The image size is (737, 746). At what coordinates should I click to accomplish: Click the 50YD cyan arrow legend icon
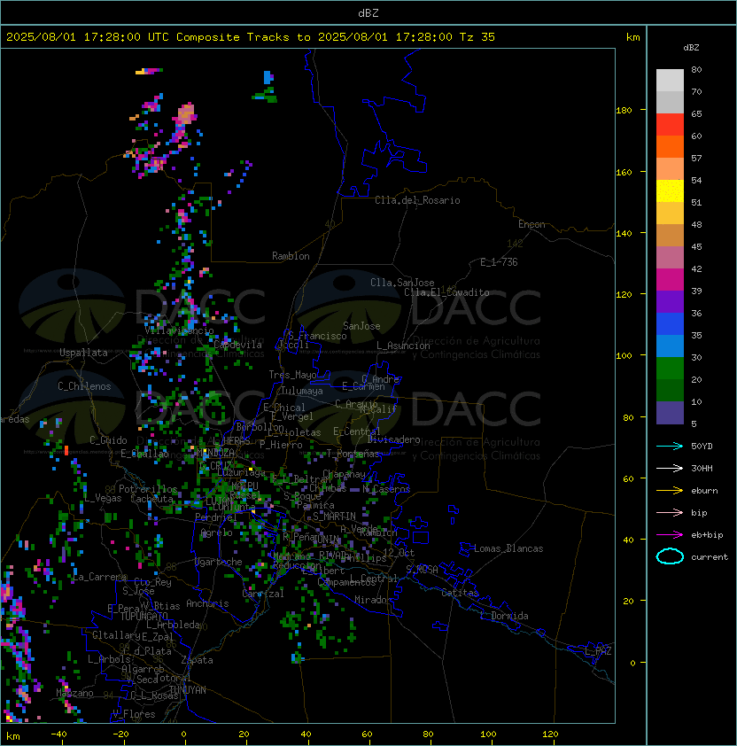pos(670,446)
